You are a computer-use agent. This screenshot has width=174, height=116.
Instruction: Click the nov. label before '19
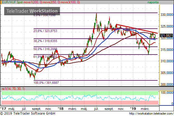(121, 109)
